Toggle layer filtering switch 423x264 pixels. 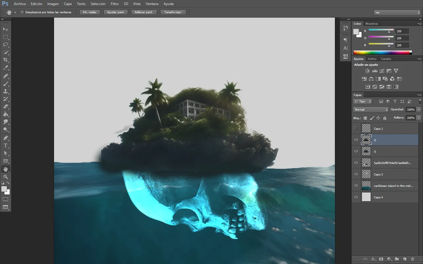pos(420,101)
